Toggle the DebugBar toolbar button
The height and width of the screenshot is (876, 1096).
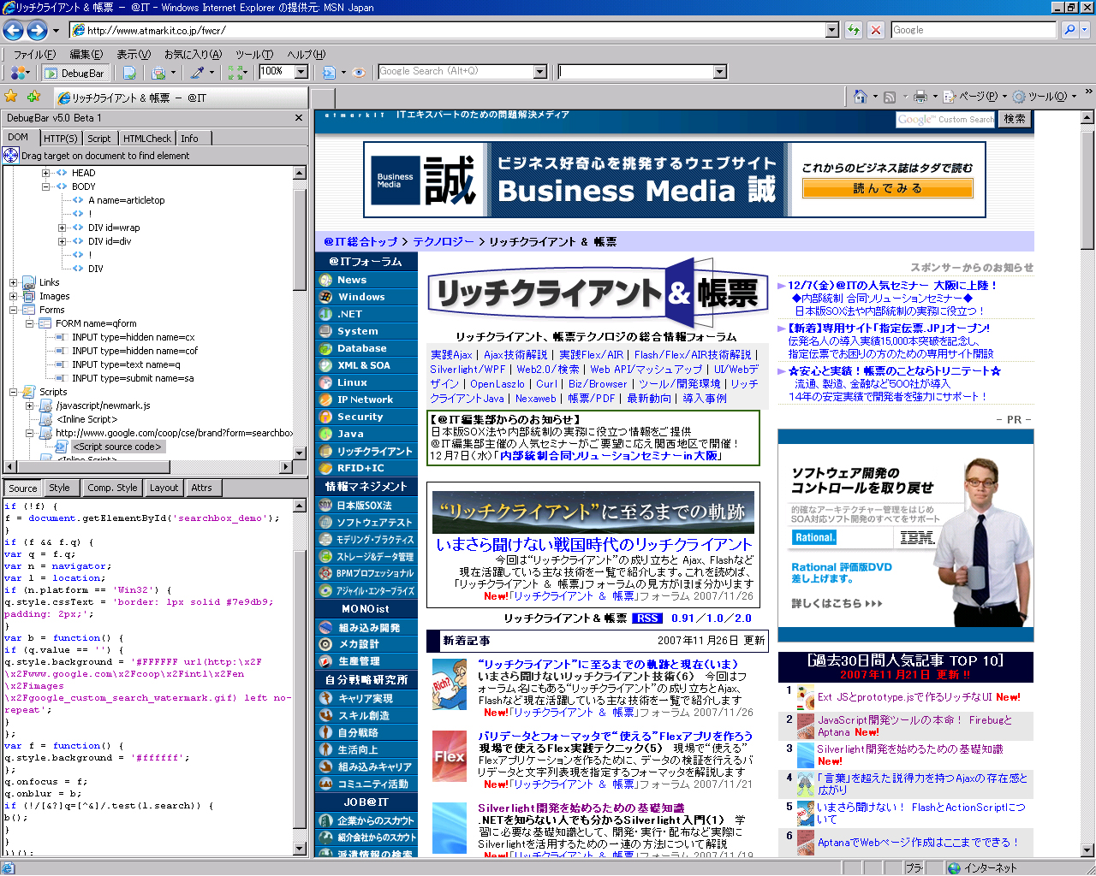(x=74, y=73)
